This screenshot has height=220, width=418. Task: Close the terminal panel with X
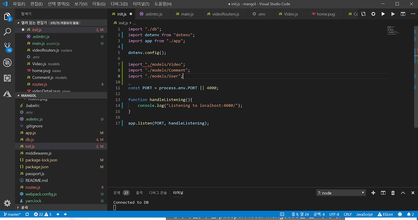(x=413, y=193)
